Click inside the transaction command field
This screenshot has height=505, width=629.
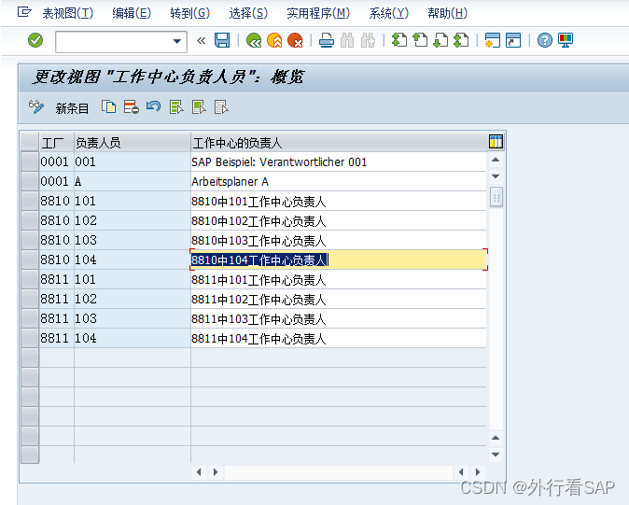tap(115, 41)
